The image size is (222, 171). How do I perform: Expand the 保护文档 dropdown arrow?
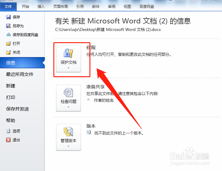(x=68, y=68)
